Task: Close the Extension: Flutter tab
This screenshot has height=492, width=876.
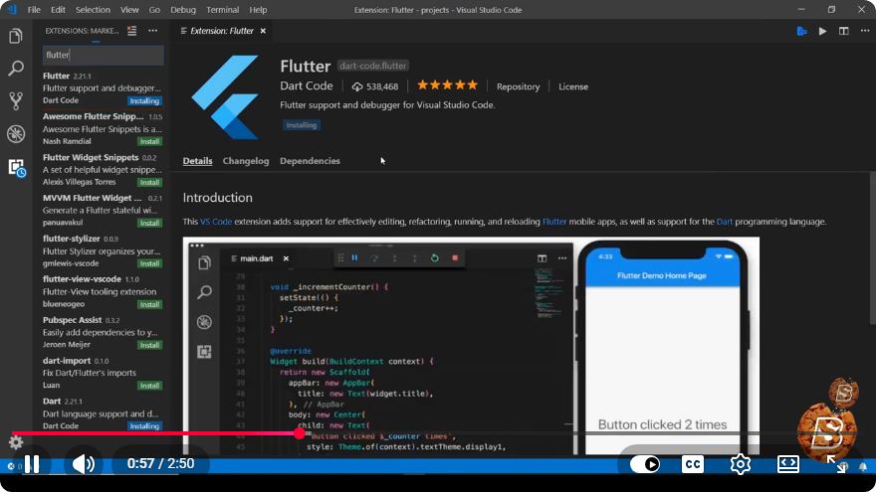Action: [x=263, y=31]
